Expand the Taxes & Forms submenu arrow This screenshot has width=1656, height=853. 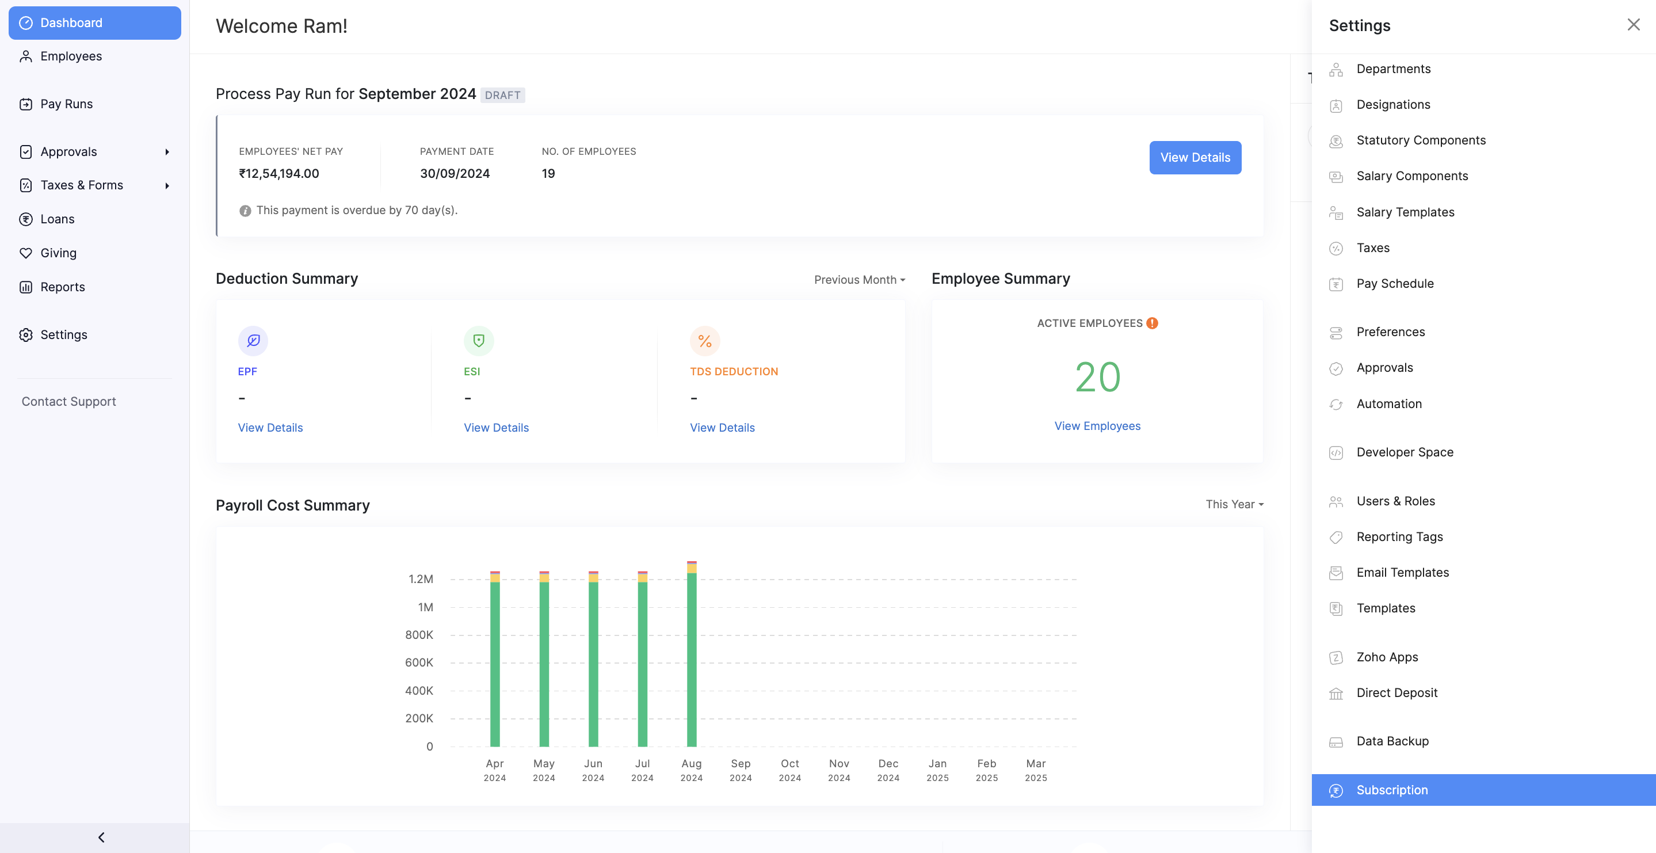coord(167,185)
